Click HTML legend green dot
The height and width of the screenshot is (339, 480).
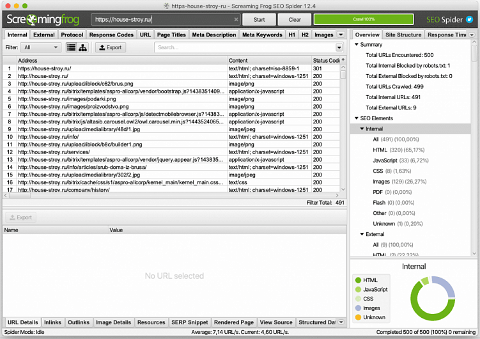[x=358, y=280]
